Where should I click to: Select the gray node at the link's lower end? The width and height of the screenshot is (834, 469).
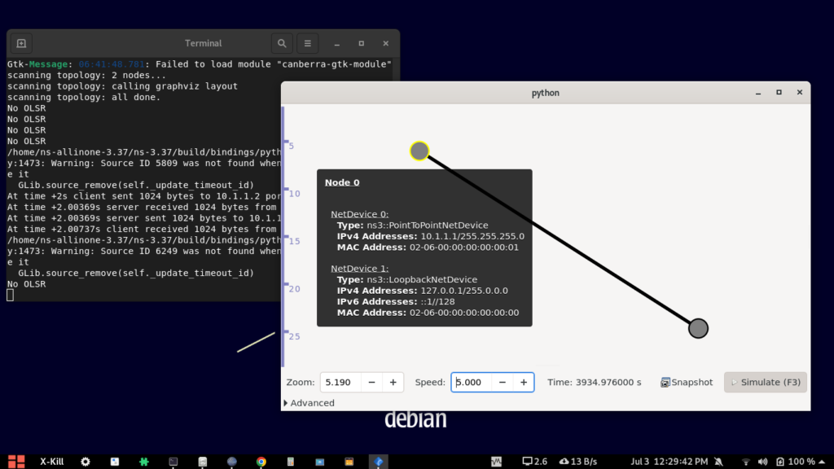point(698,328)
